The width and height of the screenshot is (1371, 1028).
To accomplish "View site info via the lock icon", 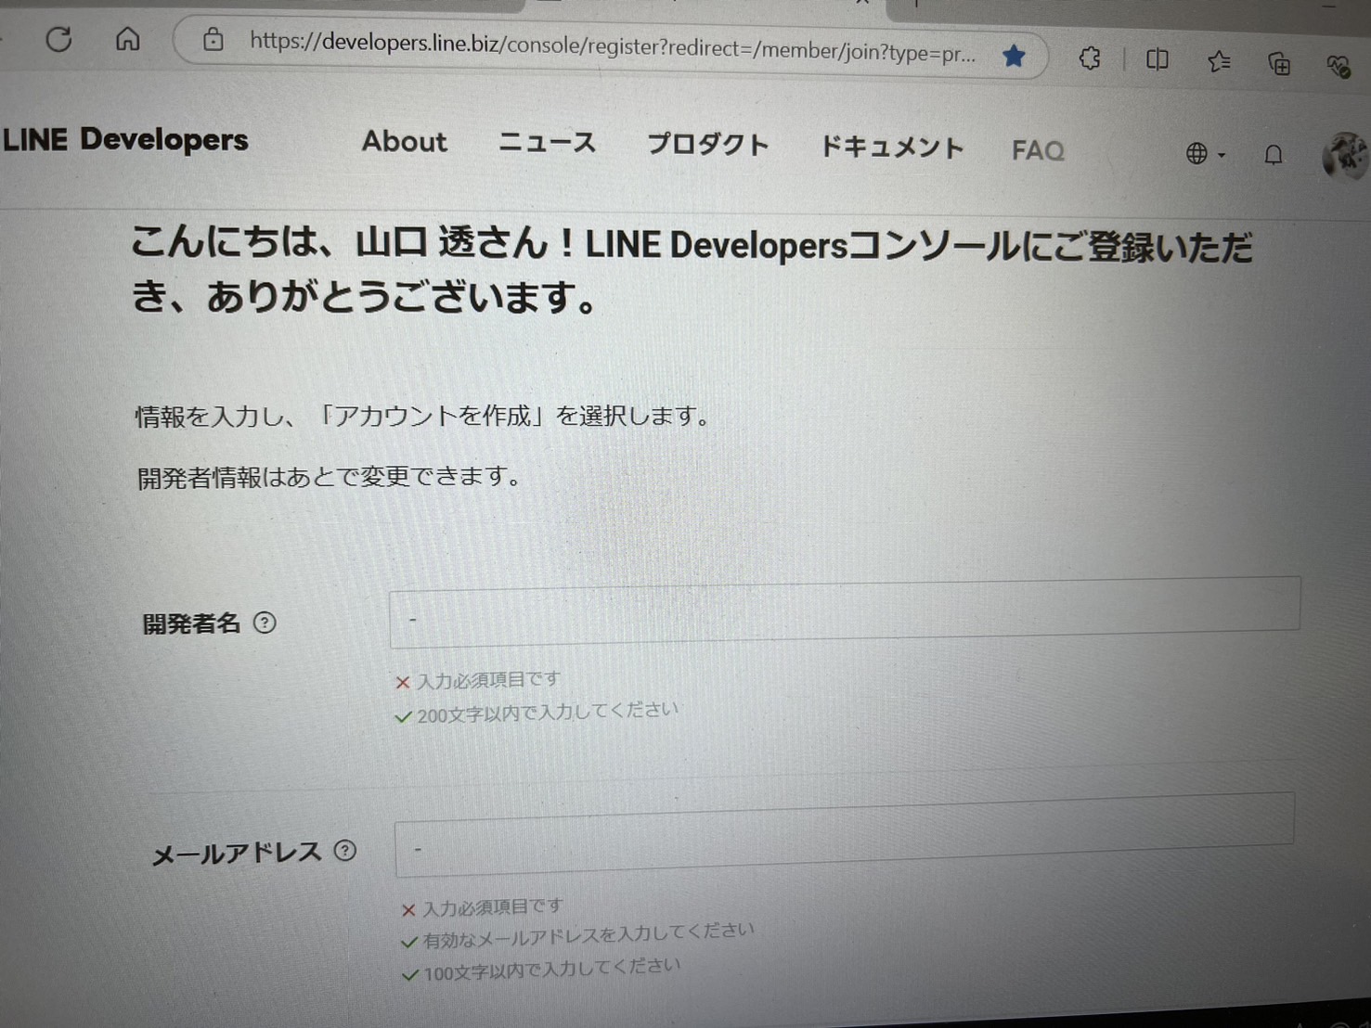I will point(213,40).
